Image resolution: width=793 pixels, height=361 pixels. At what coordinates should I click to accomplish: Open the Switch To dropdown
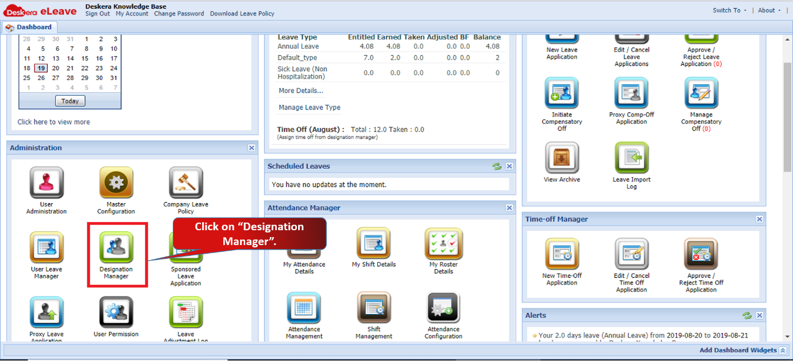point(729,10)
